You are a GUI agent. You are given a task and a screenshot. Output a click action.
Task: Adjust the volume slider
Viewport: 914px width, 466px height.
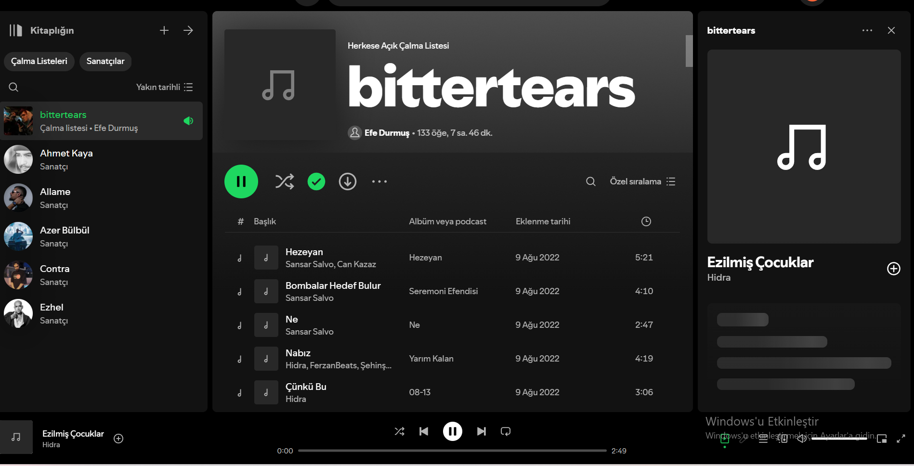point(840,439)
